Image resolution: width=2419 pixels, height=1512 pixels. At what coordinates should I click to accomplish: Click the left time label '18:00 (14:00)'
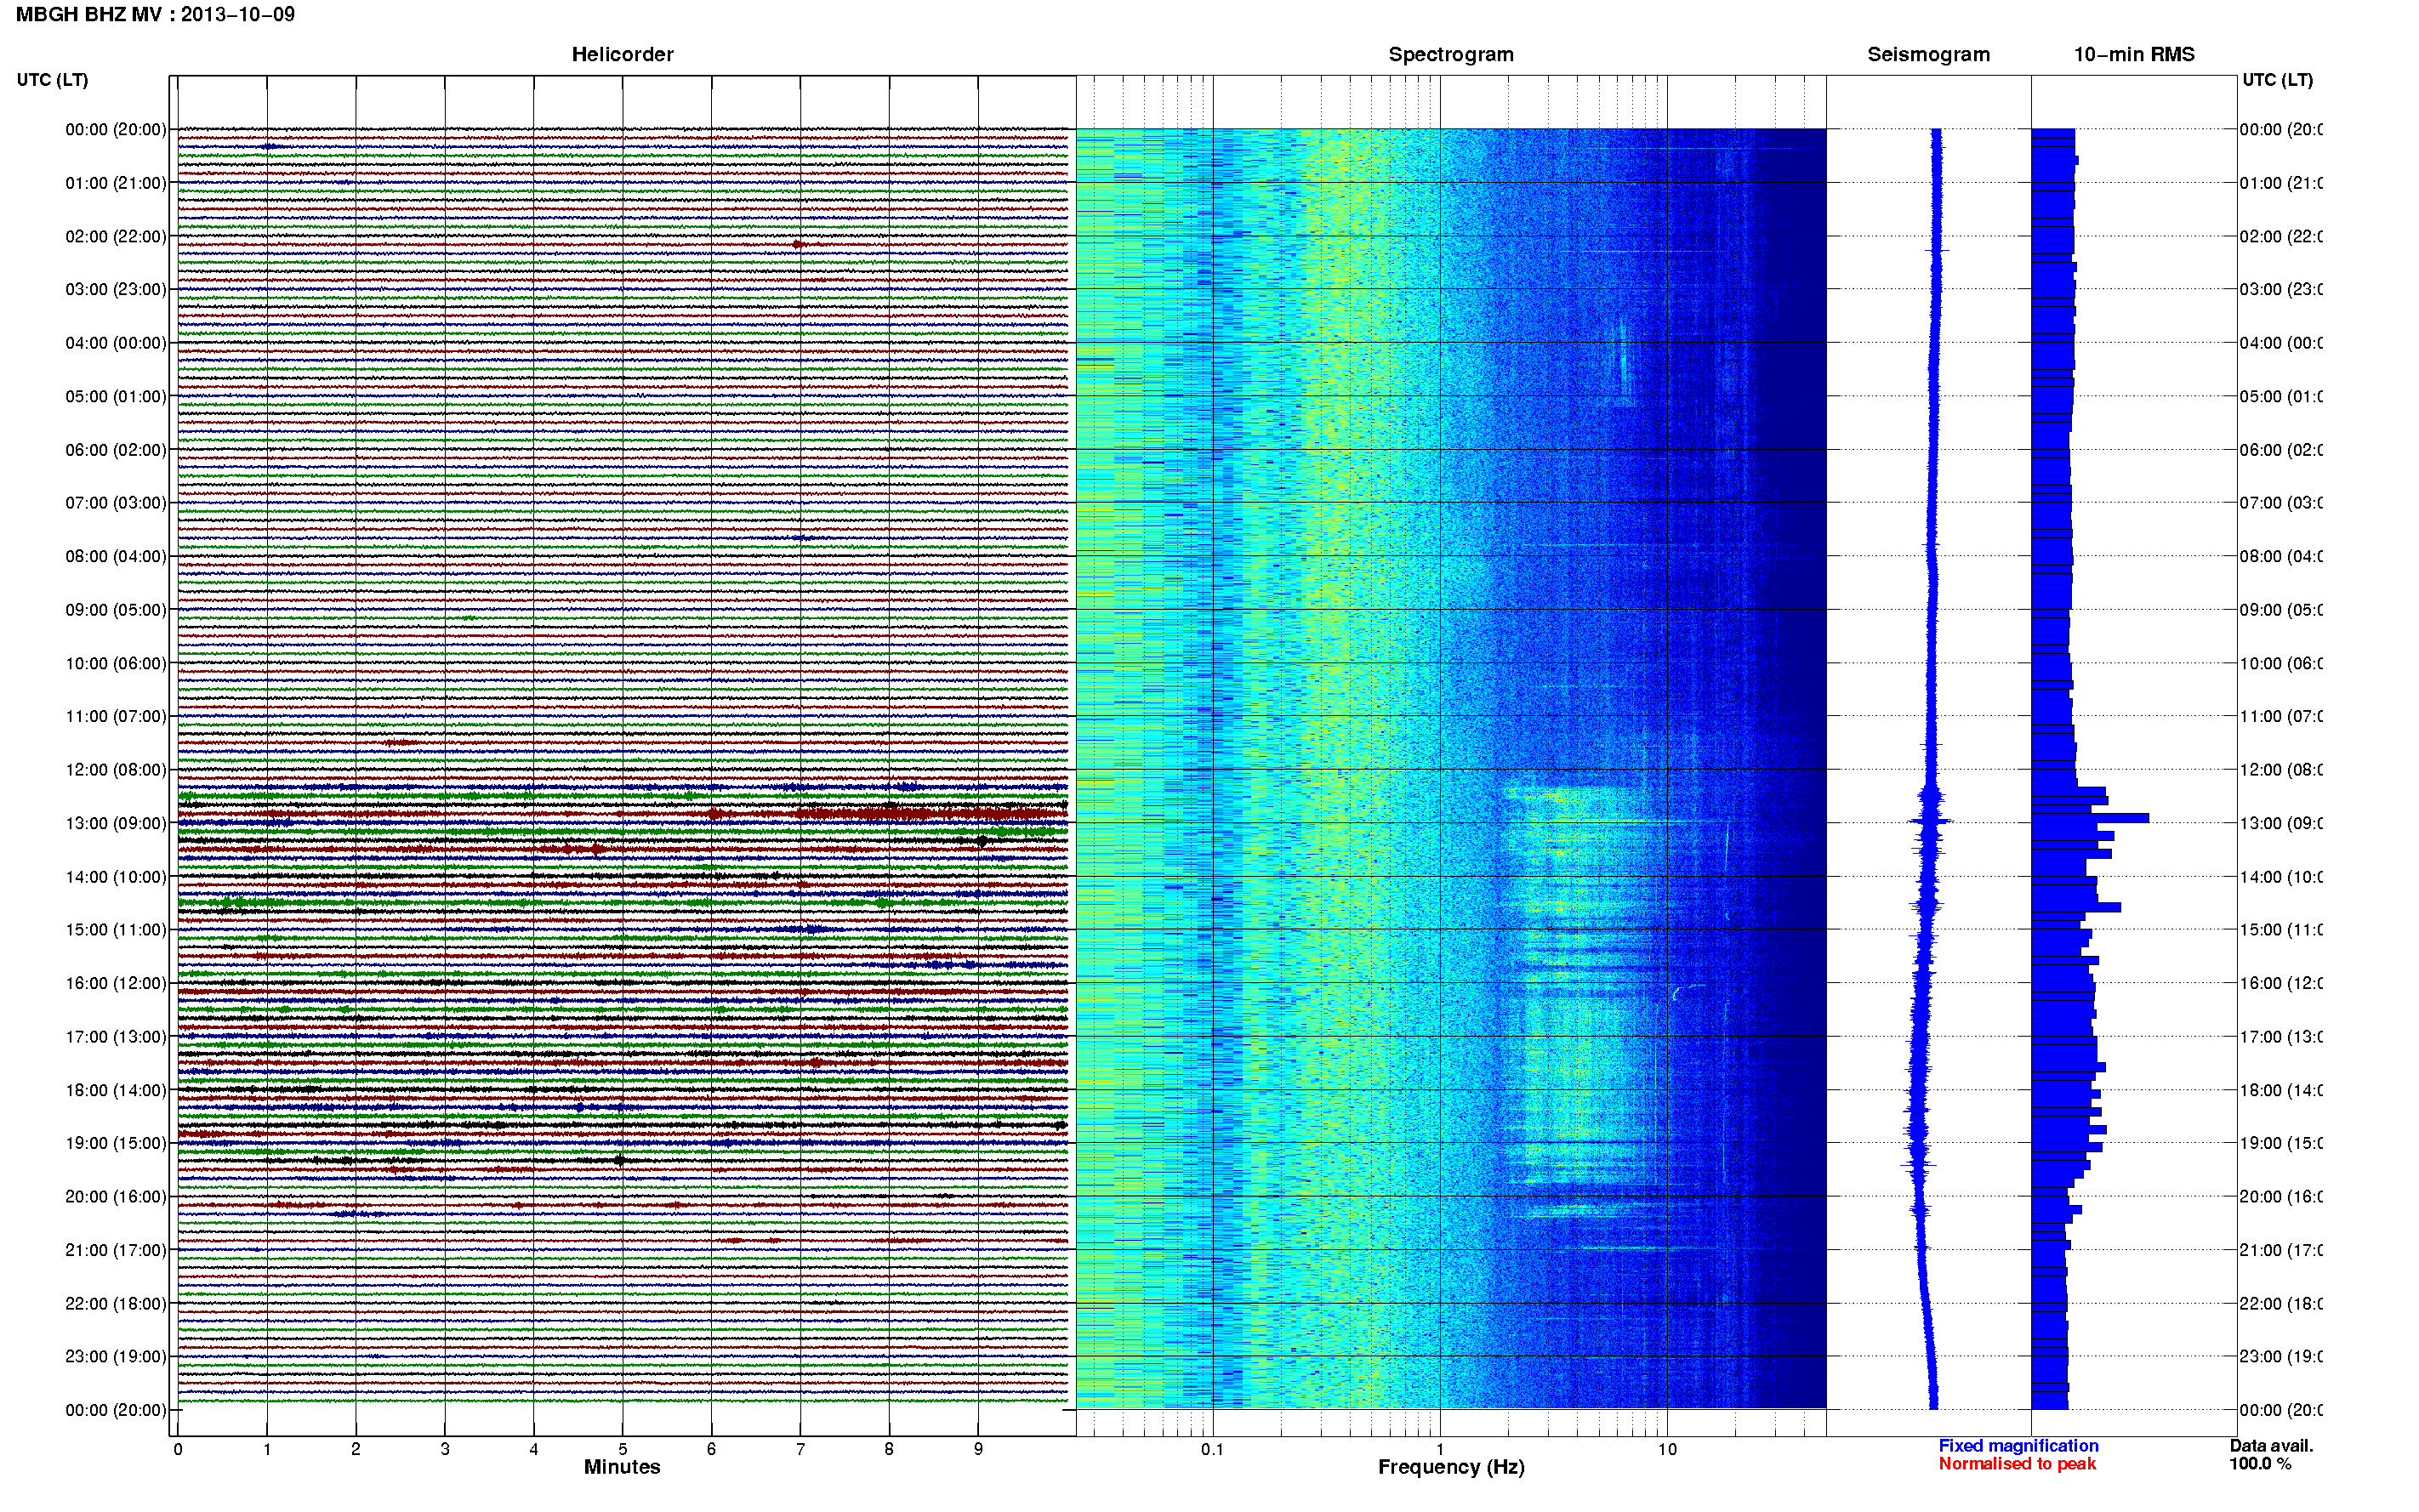pyautogui.click(x=116, y=1090)
